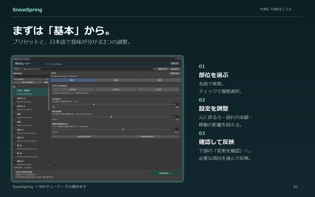Select the 髪-右 list row
315x197 pixels.
pos(30,155)
